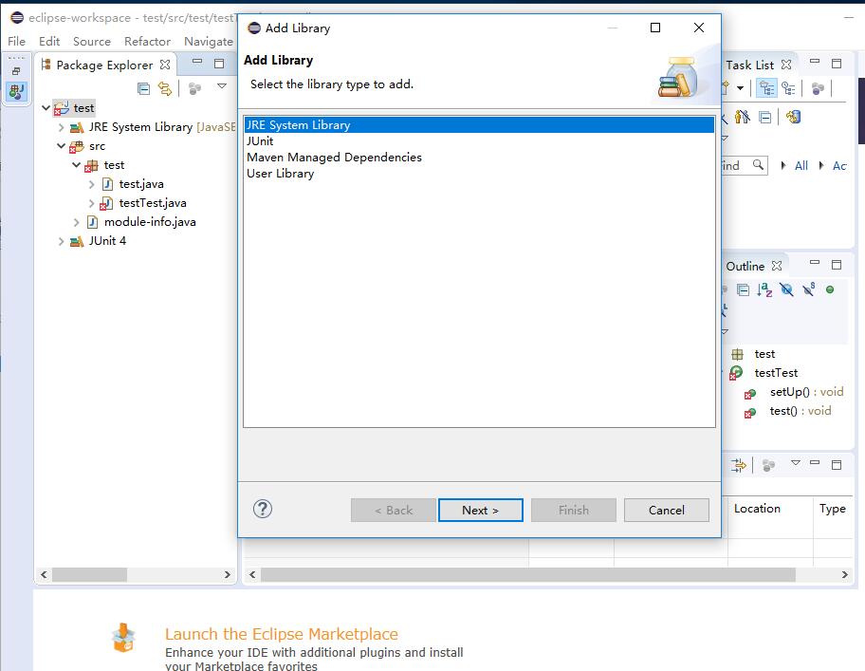Select module-info.java file
The height and width of the screenshot is (671, 865).
tap(150, 222)
